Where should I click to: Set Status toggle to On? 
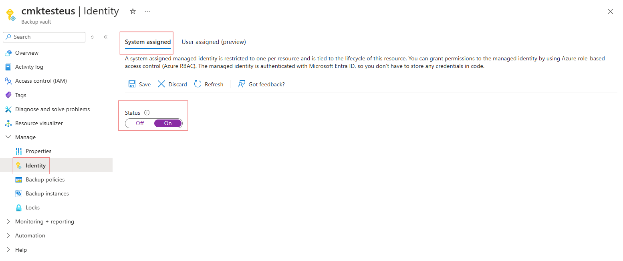pyautogui.click(x=168, y=123)
